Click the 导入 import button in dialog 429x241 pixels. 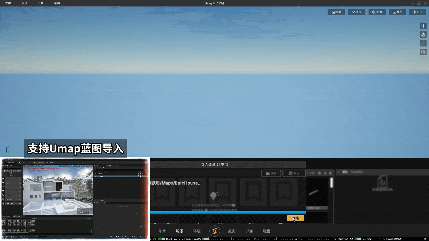pos(294,174)
